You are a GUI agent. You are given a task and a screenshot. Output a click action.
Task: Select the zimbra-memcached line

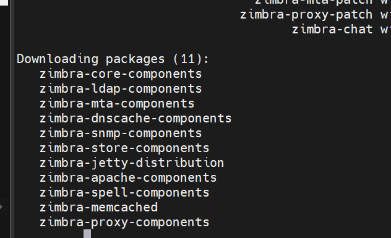pyautogui.click(x=99, y=207)
